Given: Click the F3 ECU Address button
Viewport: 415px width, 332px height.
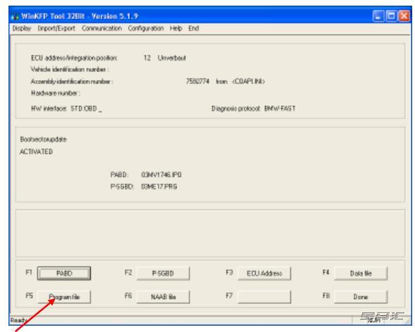Looking at the screenshot, I should click(264, 274).
